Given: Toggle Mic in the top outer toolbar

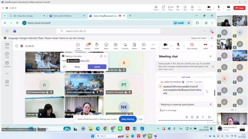Looking at the screenshot, I should click(x=219, y=7).
